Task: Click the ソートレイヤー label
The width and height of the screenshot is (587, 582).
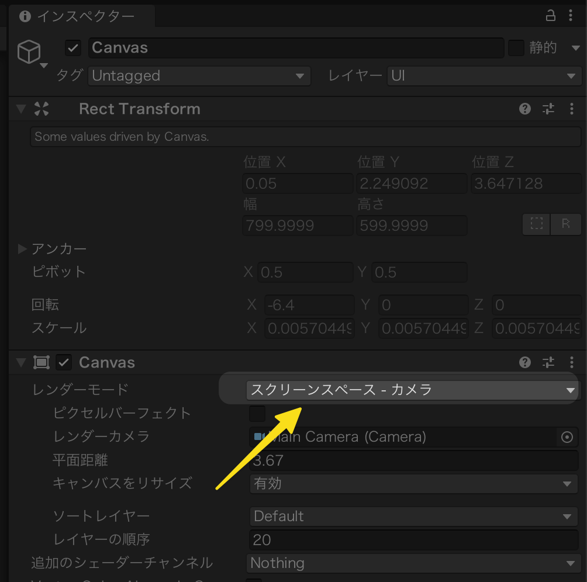Action: 101,516
